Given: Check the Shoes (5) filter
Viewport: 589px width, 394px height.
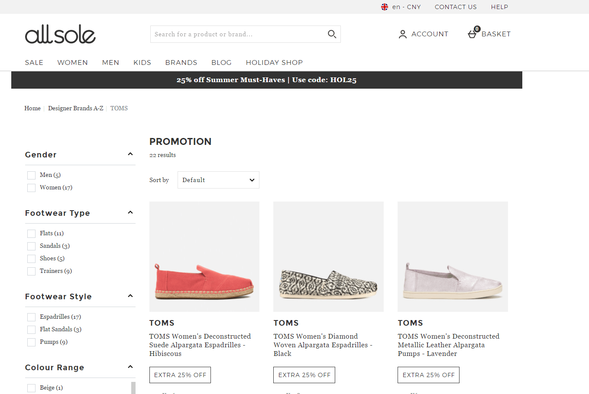Looking at the screenshot, I should pos(31,259).
